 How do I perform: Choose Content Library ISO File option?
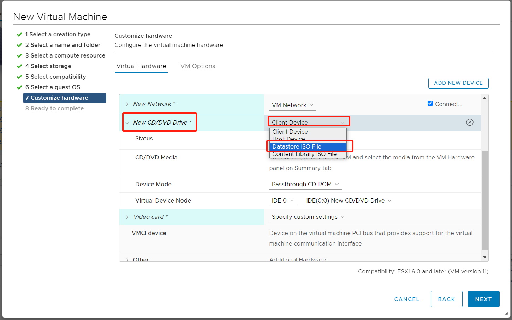[x=304, y=154]
